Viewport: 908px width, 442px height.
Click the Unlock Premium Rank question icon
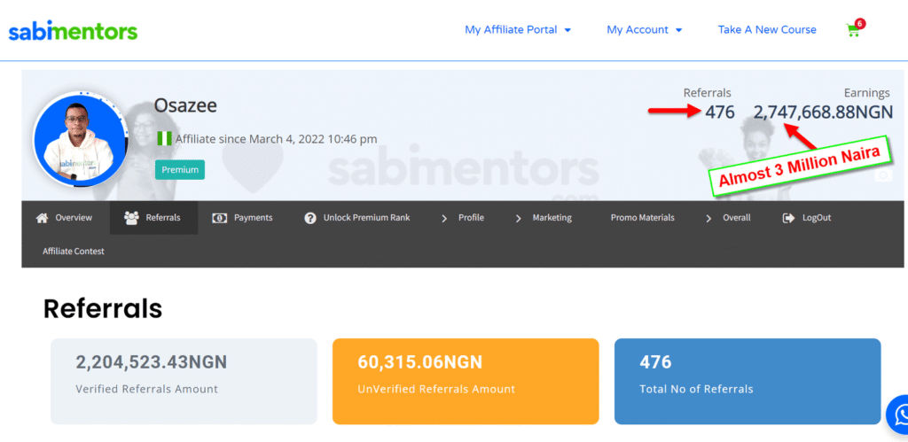[310, 218]
